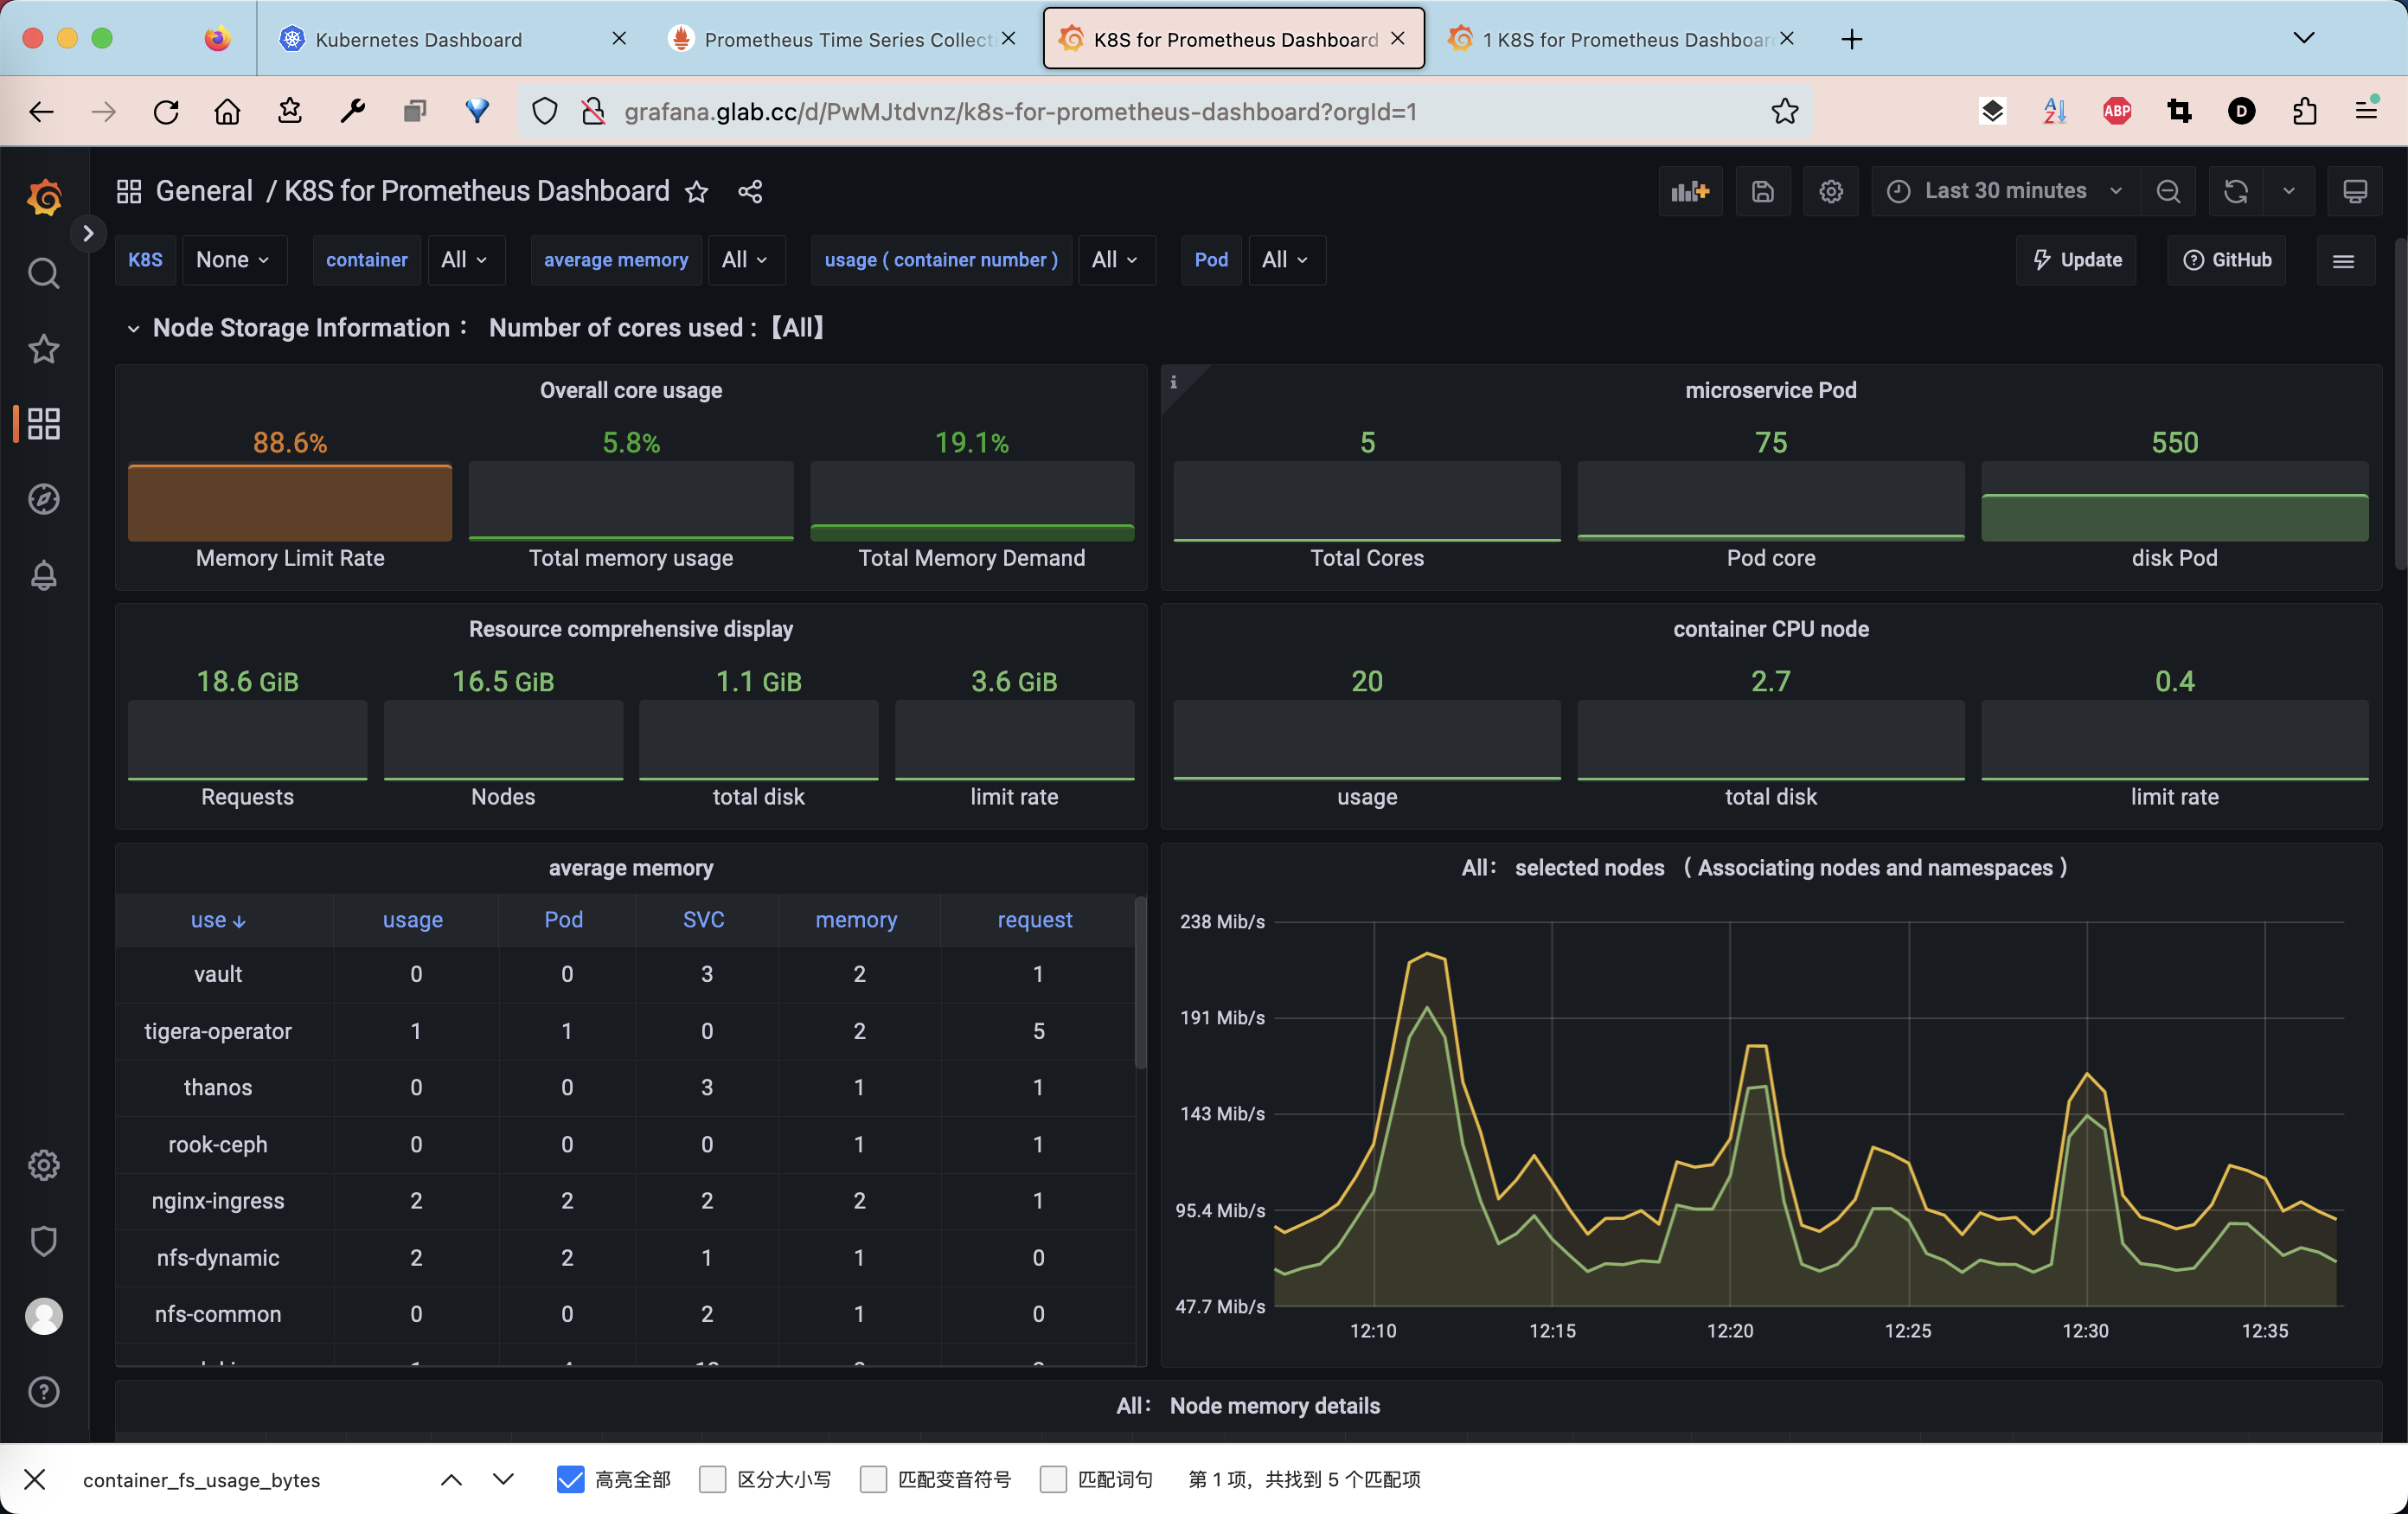Collapse Node Storage Information row

[x=133, y=329]
